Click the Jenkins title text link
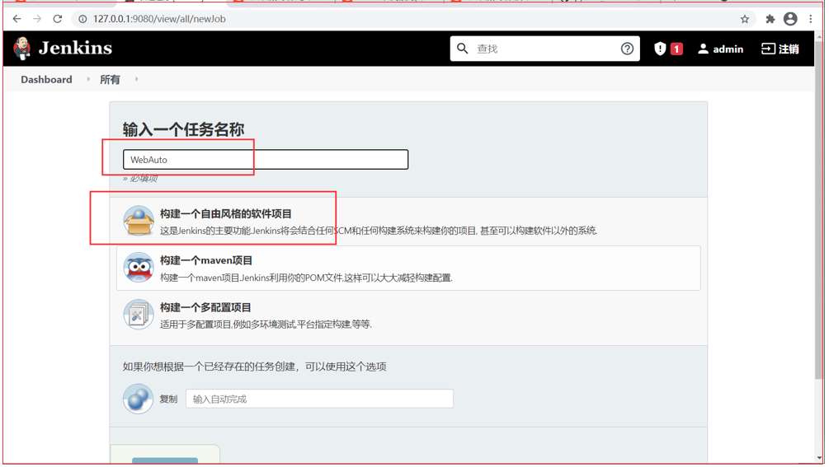The height and width of the screenshot is (467, 829). coord(75,49)
